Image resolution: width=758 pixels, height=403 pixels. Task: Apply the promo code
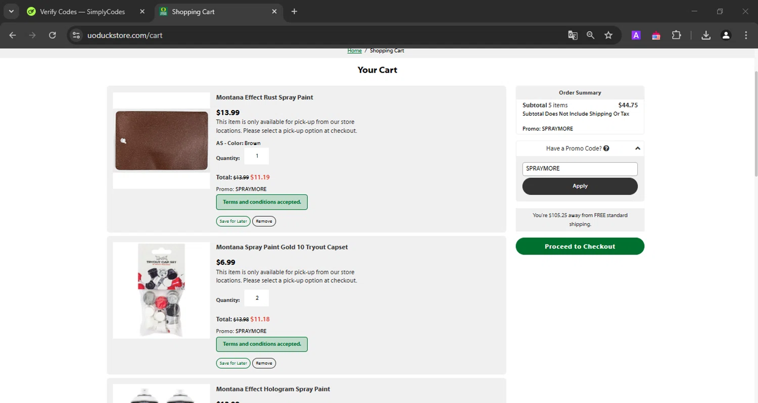pyautogui.click(x=580, y=186)
